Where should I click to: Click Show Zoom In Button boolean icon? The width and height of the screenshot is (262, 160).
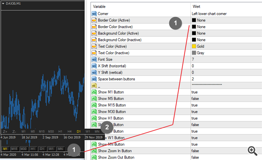pyautogui.click(x=94, y=151)
